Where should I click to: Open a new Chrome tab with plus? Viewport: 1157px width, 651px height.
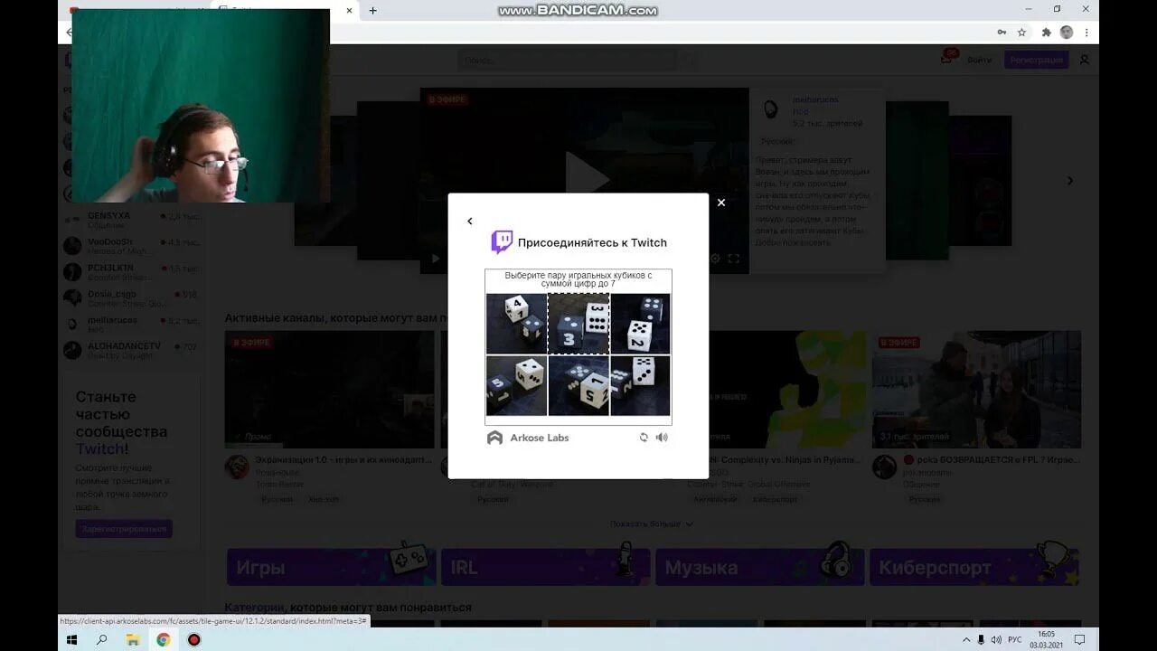click(372, 11)
